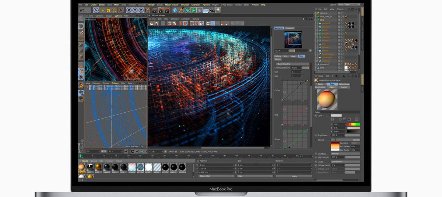Click the Floor grid object icon
442x197 pixels.
click(x=206, y=10)
